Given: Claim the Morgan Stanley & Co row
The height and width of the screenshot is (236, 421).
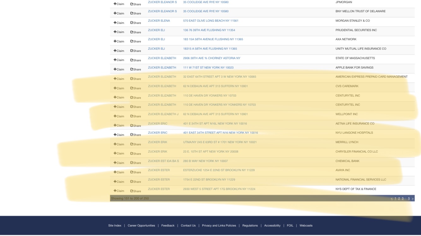Looking at the screenshot, I should [x=119, y=23].
